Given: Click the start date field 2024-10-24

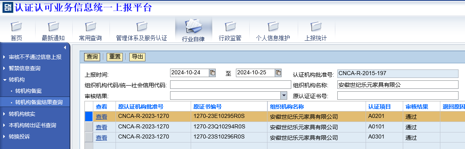Looking at the screenshot, I should tap(190, 73).
